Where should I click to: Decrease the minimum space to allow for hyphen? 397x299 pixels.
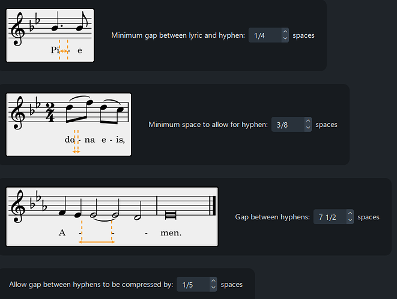308,128
